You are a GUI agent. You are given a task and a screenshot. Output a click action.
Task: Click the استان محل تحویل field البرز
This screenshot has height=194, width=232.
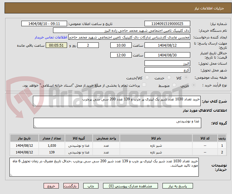click(167, 63)
